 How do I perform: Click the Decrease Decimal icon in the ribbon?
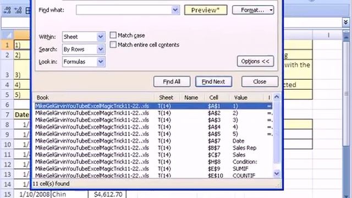point(18,10)
